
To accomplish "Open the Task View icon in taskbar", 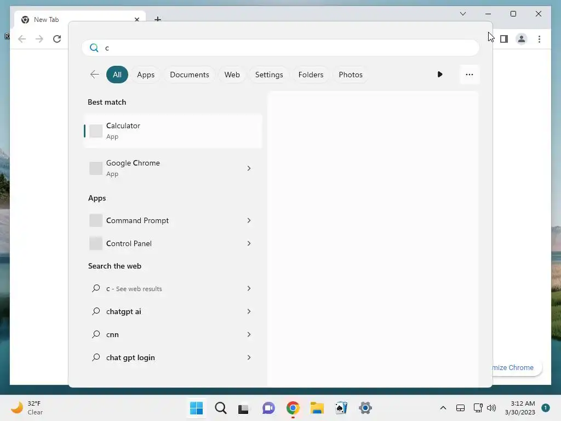I will pyautogui.click(x=243, y=408).
